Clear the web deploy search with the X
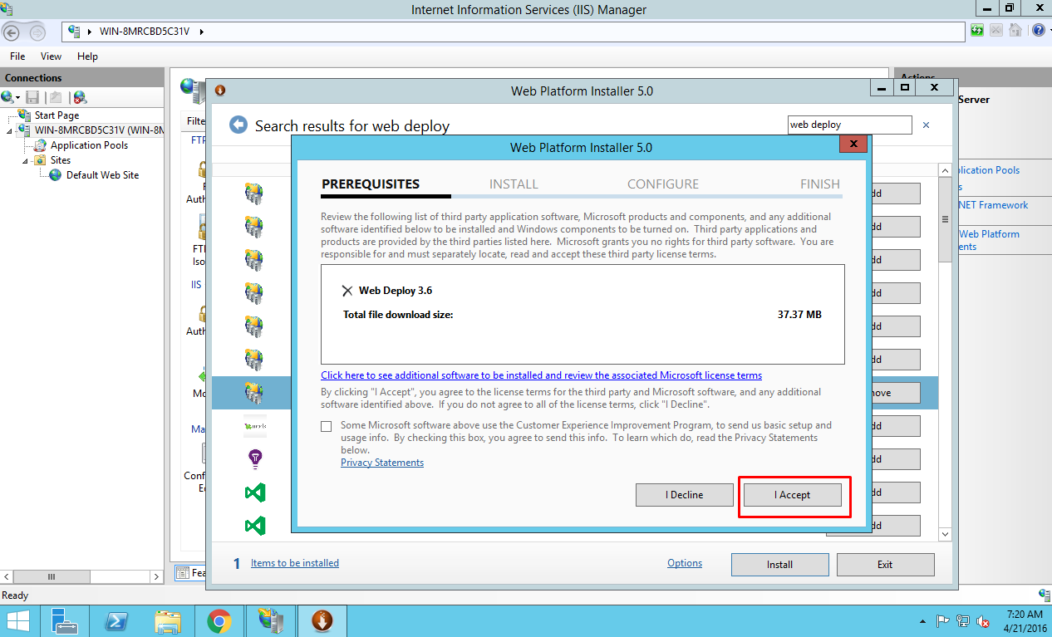This screenshot has height=637, width=1052. click(926, 125)
